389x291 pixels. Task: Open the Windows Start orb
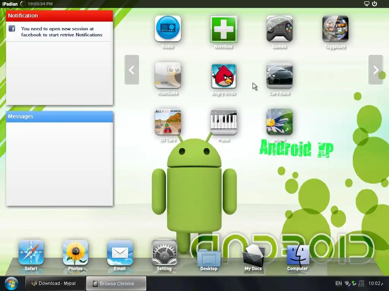pos(11,283)
